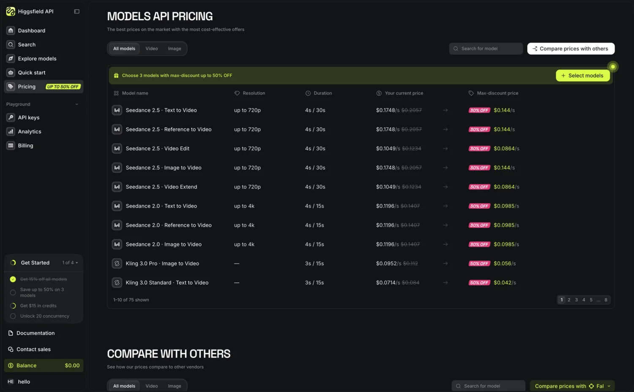The width and height of the screenshot is (634, 392).
Task: Click the Documentation file icon
Action: [x=11, y=333]
